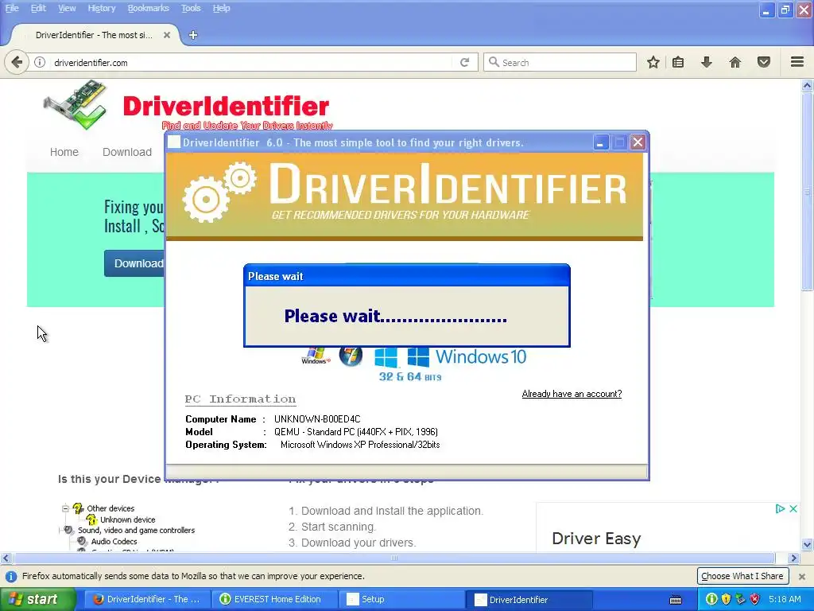Open a new tab with the plus icon
Screen dimensions: 814x611
tap(193, 35)
